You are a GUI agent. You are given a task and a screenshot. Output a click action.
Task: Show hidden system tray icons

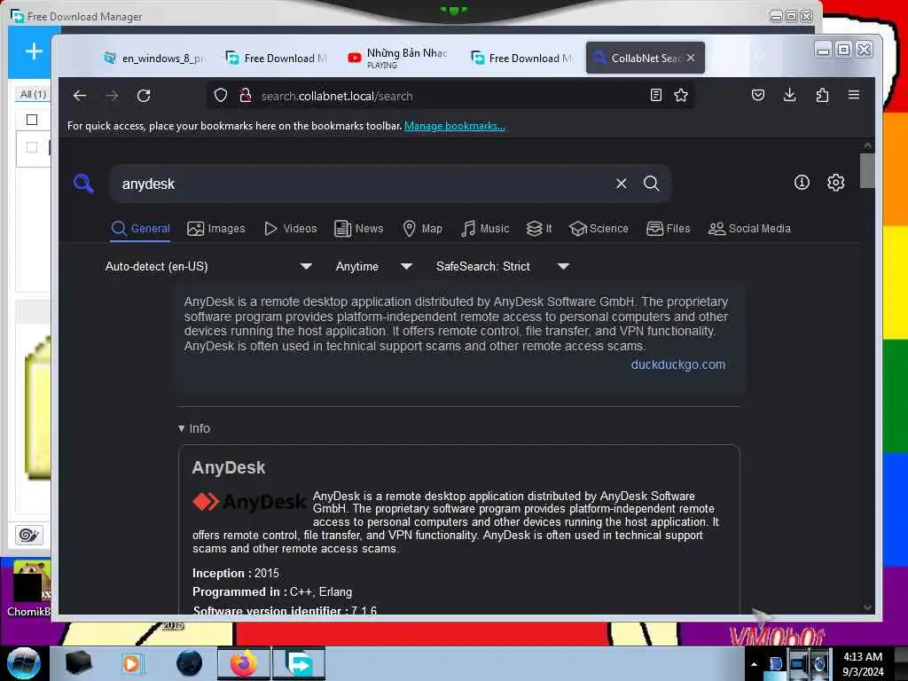click(x=754, y=664)
